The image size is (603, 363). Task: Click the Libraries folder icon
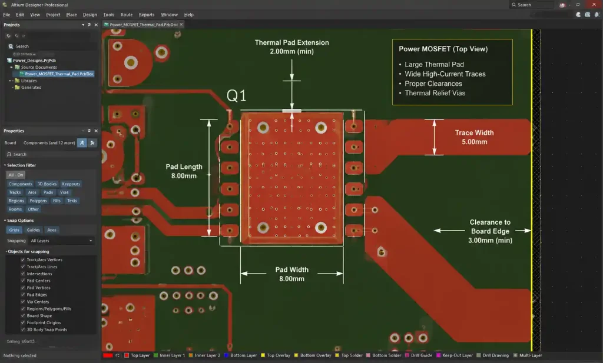coord(17,81)
